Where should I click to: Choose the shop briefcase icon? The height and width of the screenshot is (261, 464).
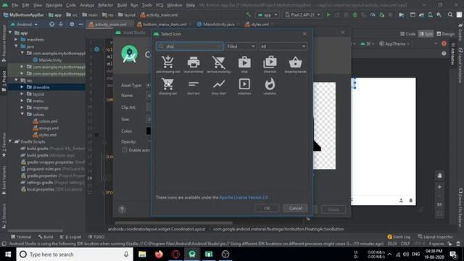[x=244, y=62]
